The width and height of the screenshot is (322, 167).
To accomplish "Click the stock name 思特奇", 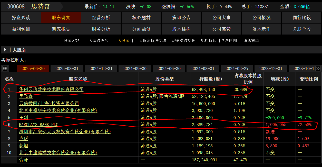I will (41, 7).
